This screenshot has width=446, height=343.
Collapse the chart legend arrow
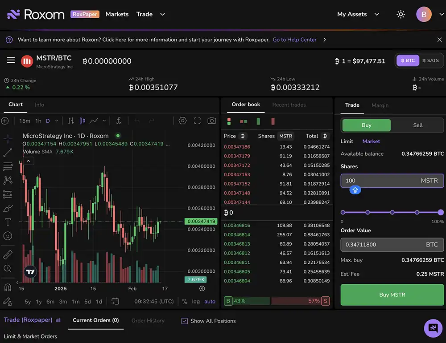coord(29,161)
